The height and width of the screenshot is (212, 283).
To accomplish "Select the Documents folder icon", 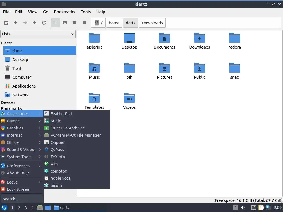I will [x=164, y=38].
